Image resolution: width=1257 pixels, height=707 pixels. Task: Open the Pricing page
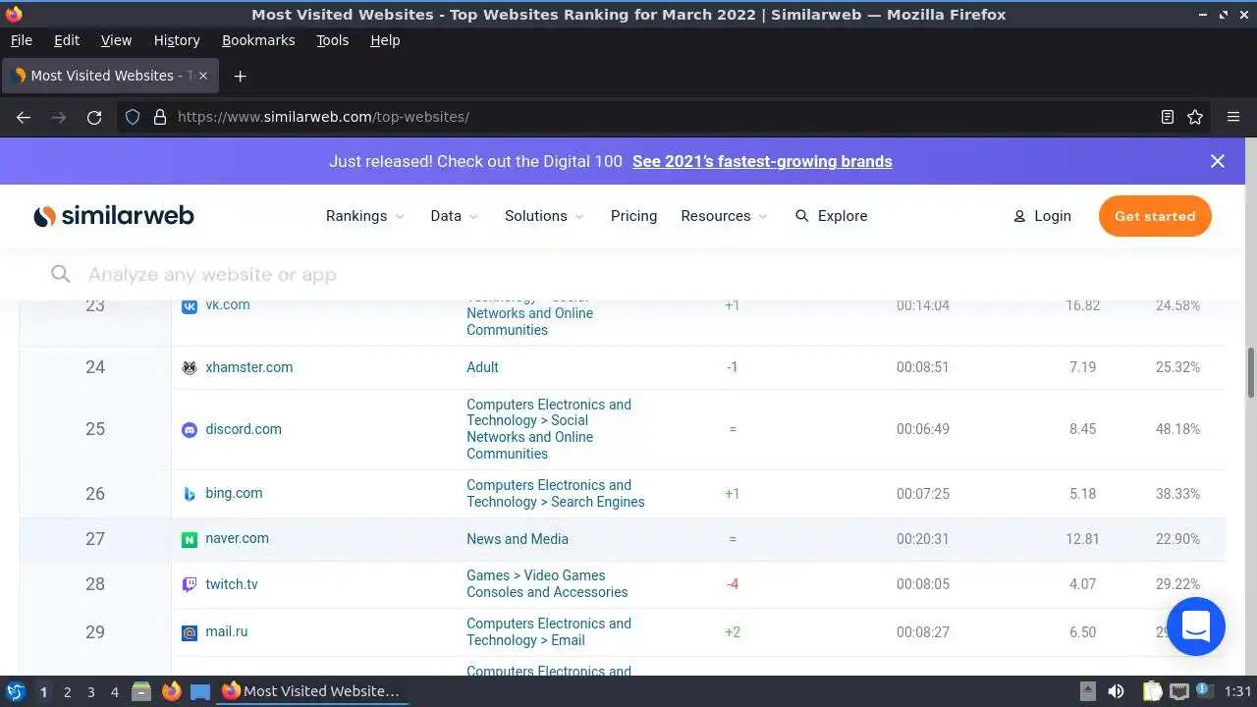[633, 216]
